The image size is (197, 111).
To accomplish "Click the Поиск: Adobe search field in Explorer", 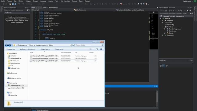I will [x=89, y=45].
